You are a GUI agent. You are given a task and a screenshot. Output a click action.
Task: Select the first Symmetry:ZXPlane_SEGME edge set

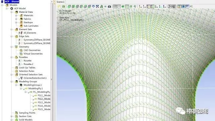37,40
